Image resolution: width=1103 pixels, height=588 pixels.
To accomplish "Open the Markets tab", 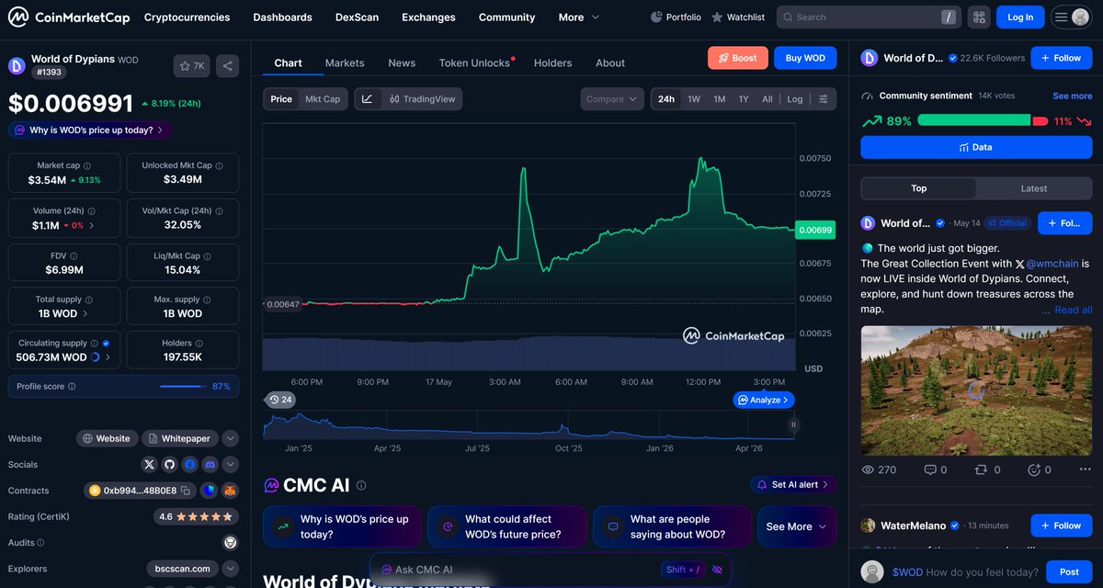I will point(345,62).
